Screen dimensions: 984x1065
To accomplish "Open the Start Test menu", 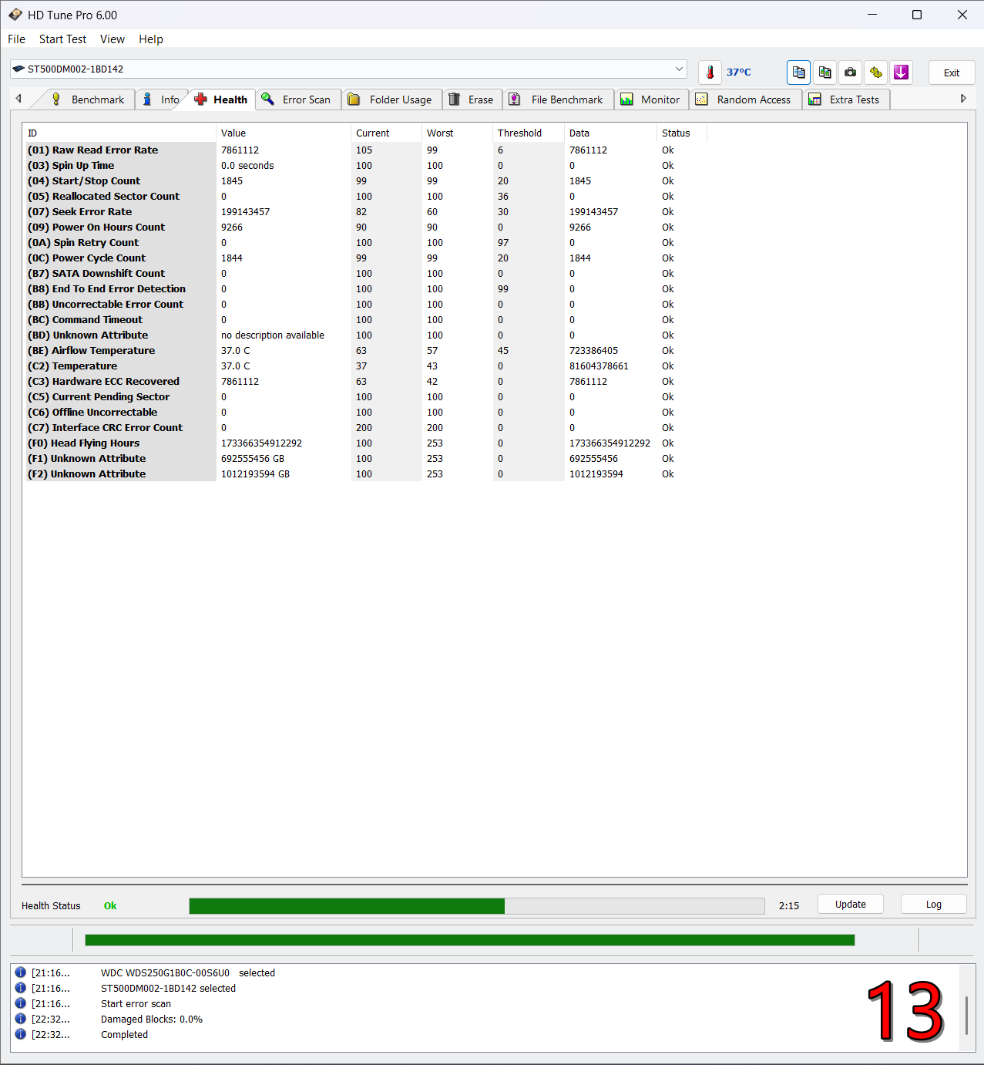I will [62, 39].
